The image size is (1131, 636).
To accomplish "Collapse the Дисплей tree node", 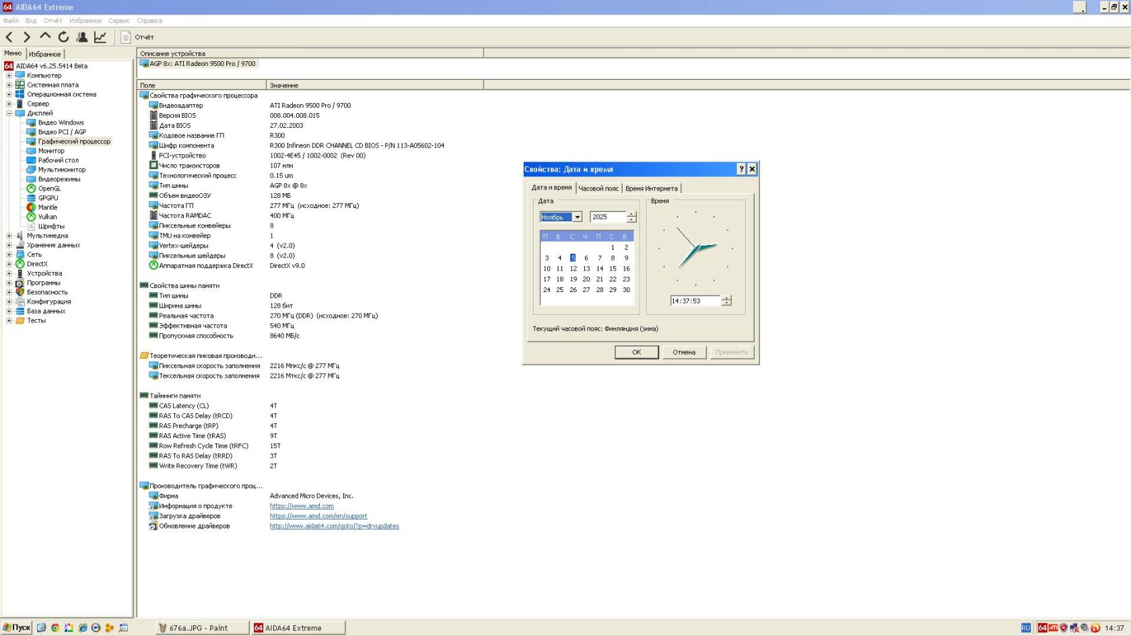I will [9, 113].
